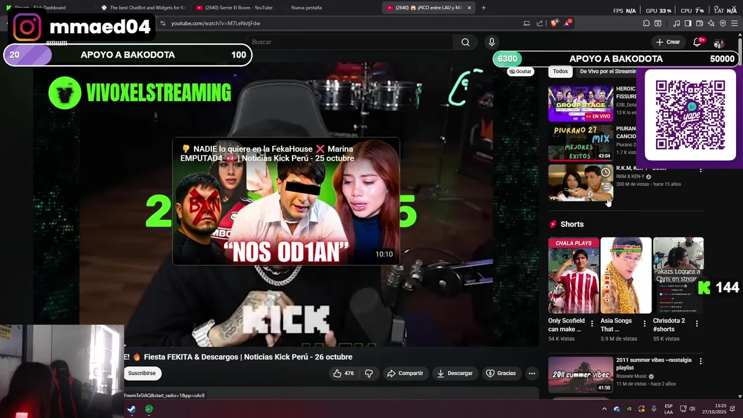Show hidden tray icons chevron
Viewport: 743px width, 418px height.
604,409
